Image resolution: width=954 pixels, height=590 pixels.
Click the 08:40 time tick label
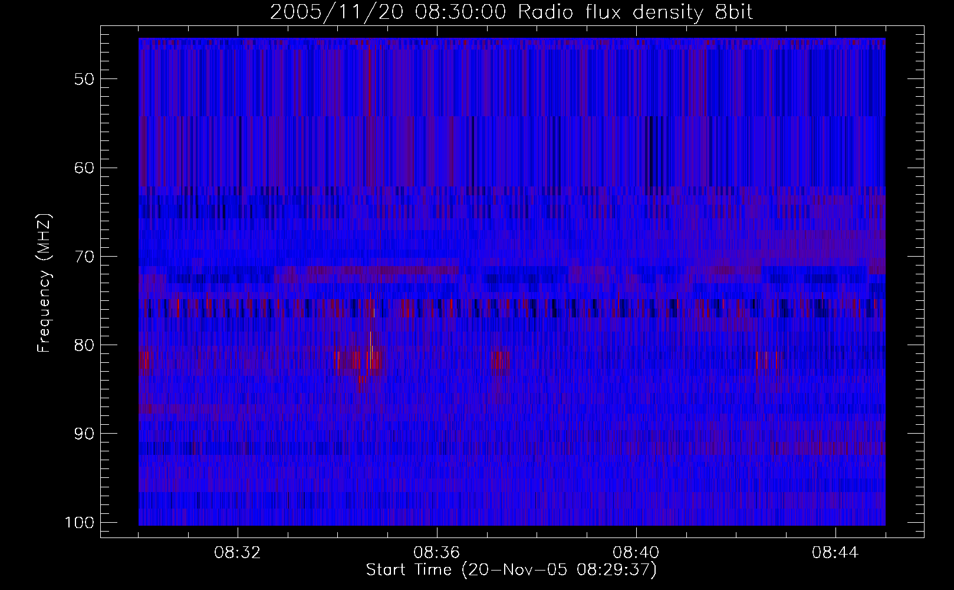tap(636, 553)
